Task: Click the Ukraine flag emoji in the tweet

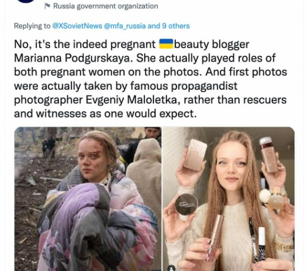Action: pyautogui.click(x=166, y=44)
